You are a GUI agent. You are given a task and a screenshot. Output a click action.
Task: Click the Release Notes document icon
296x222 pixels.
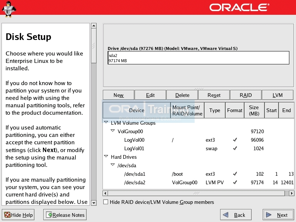coord(49,215)
